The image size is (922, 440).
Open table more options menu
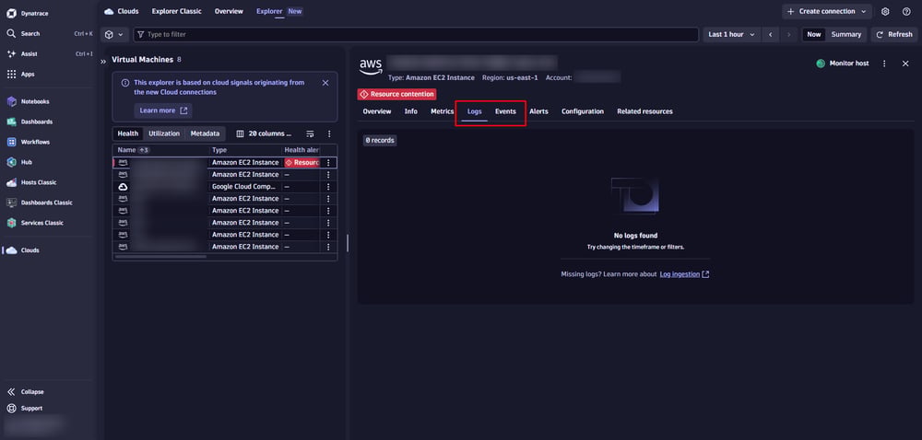329,133
